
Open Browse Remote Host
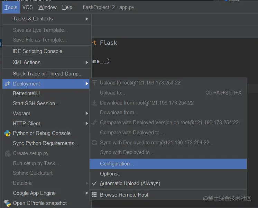(x=168, y=195)
